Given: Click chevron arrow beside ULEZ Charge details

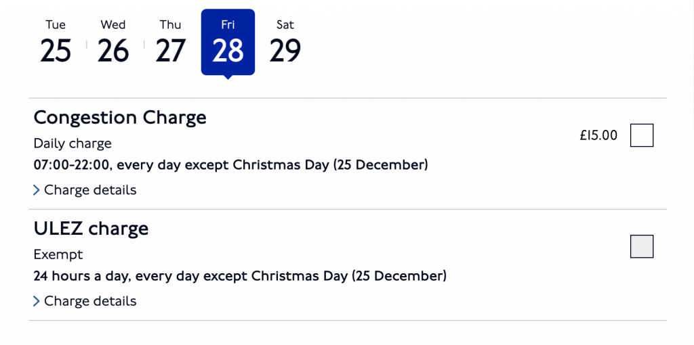Looking at the screenshot, I should (x=37, y=301).
